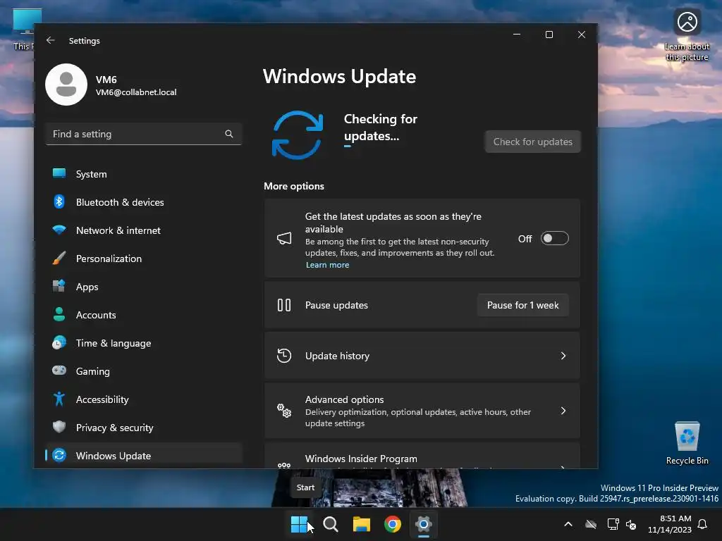
Task: Open Network & internet category
Action: [144, 230]
